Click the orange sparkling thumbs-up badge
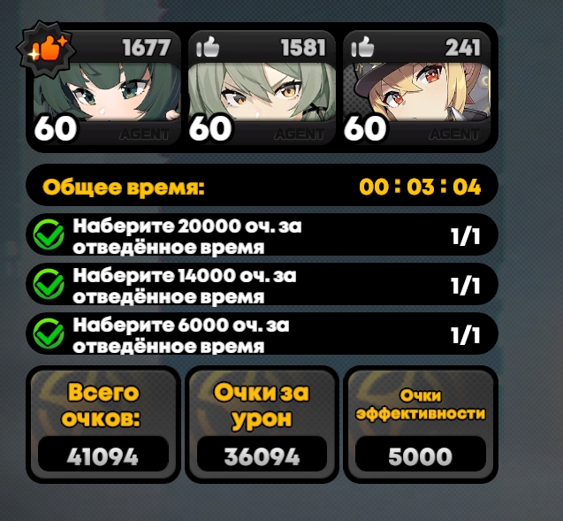The height and width of the screenshot is (521, 563). point(46,50)
